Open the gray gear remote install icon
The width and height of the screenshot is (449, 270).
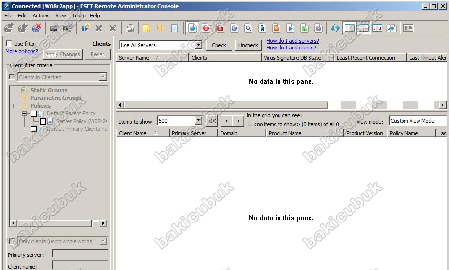tap(318, 28)
